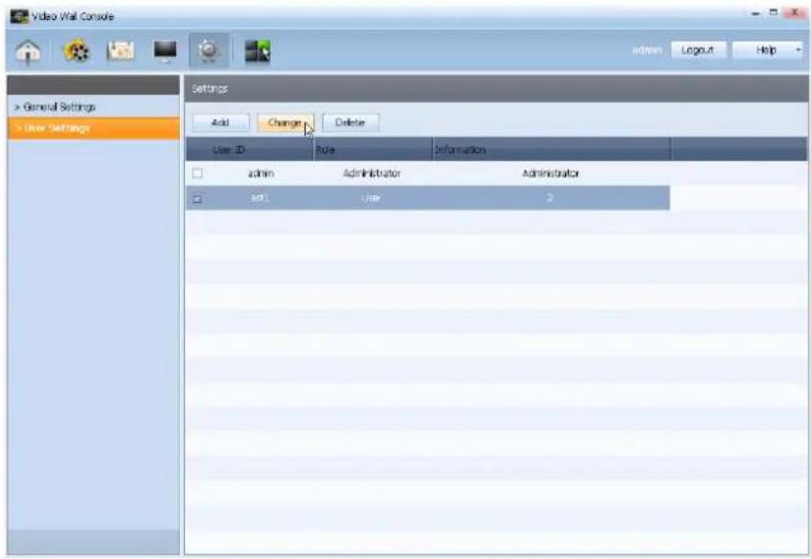This screenshot has height=559, width=811.
Task: Select the Administrator role cell
Action: (x=372, y=173)
